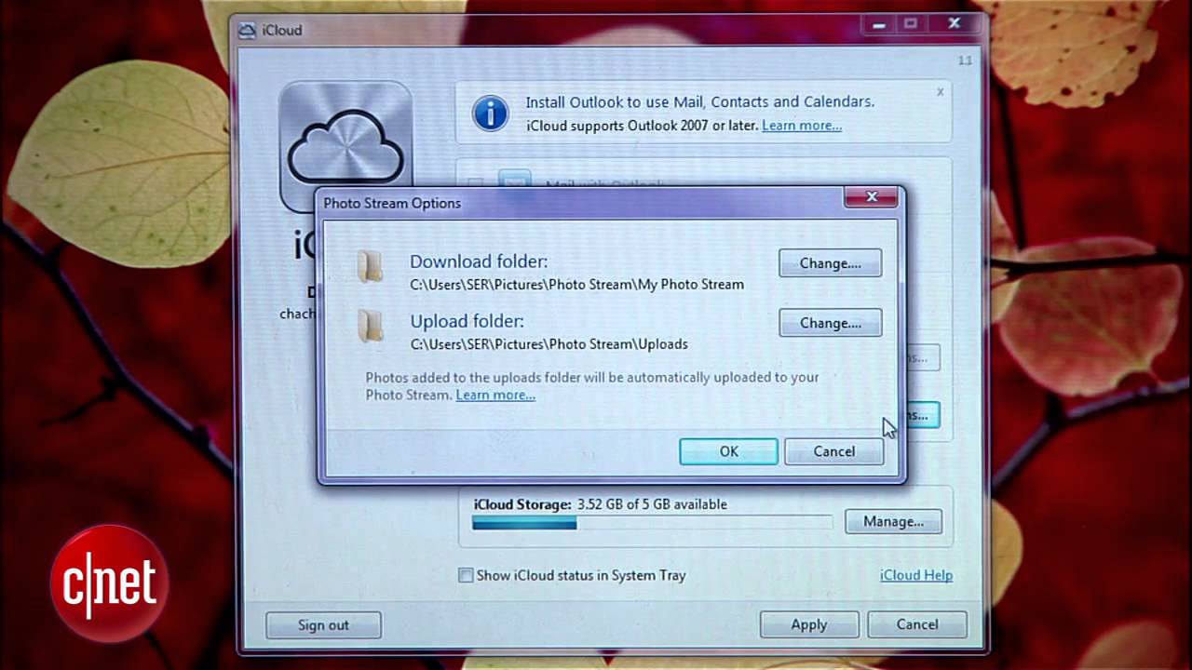Click the iCloud Storage usage bar
Viewport: 1192px width, 670px height.
tap(652, 524)
